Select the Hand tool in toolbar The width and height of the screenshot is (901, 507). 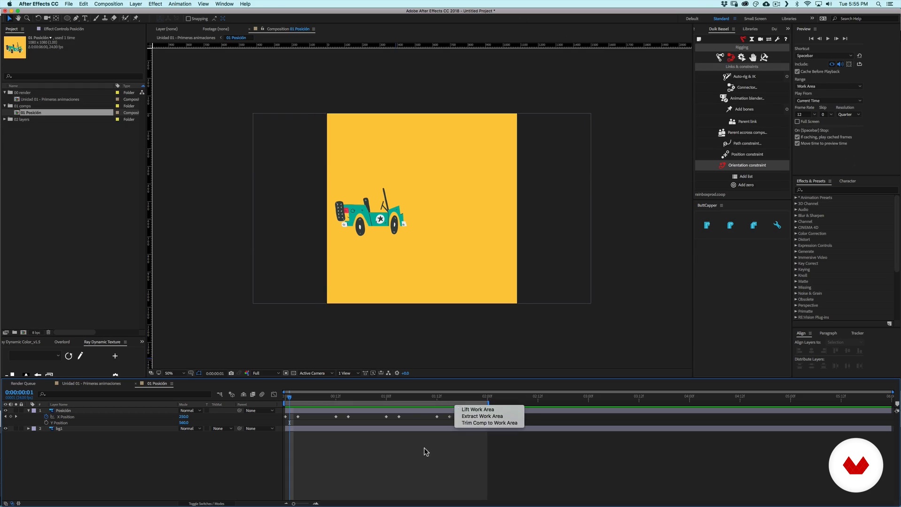(18, 18)
